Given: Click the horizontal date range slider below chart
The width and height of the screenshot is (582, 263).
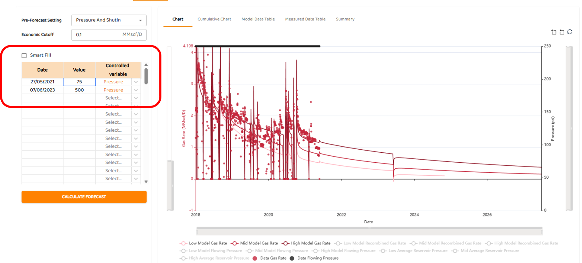Looking at the screenshot, I should coord(369,231).
